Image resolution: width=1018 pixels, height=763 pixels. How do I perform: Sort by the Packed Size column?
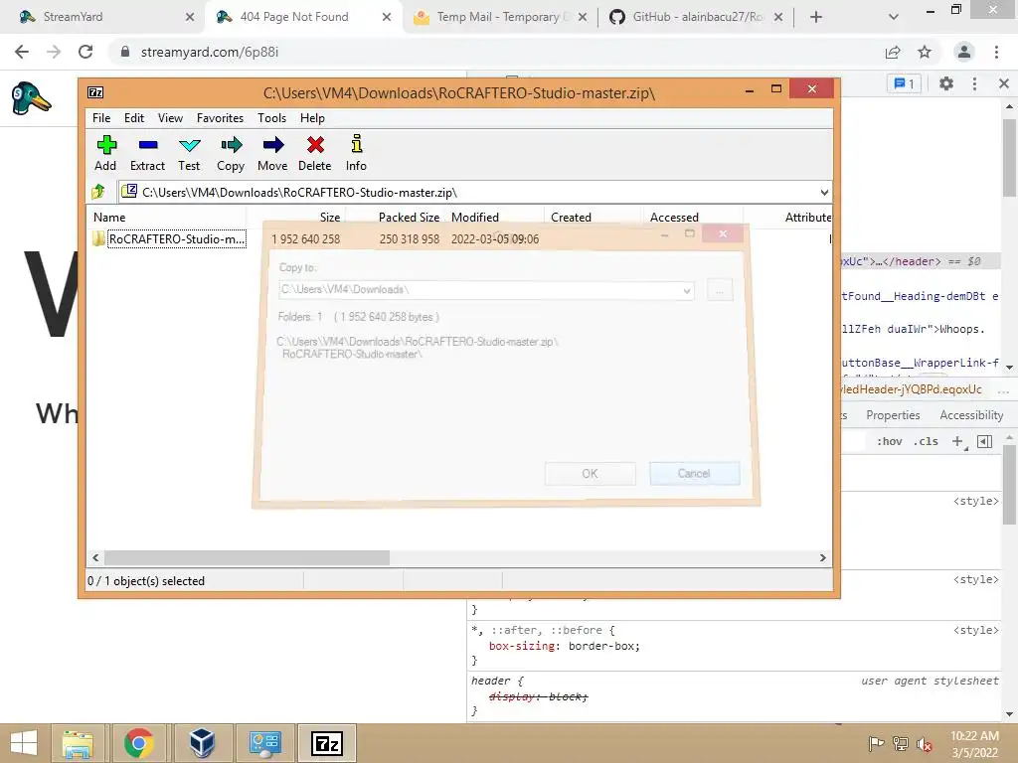coord(396,218)
